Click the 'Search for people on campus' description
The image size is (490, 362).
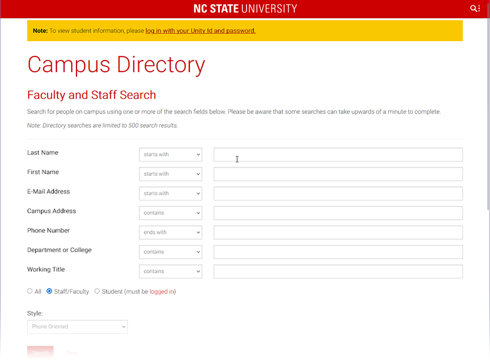pyautogui.click(x=234, y=112)
